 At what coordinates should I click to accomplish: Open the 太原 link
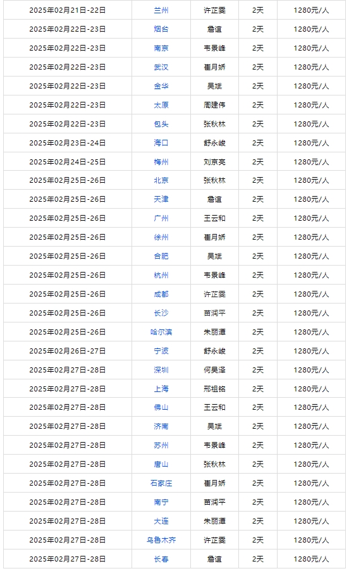point(161,105)
